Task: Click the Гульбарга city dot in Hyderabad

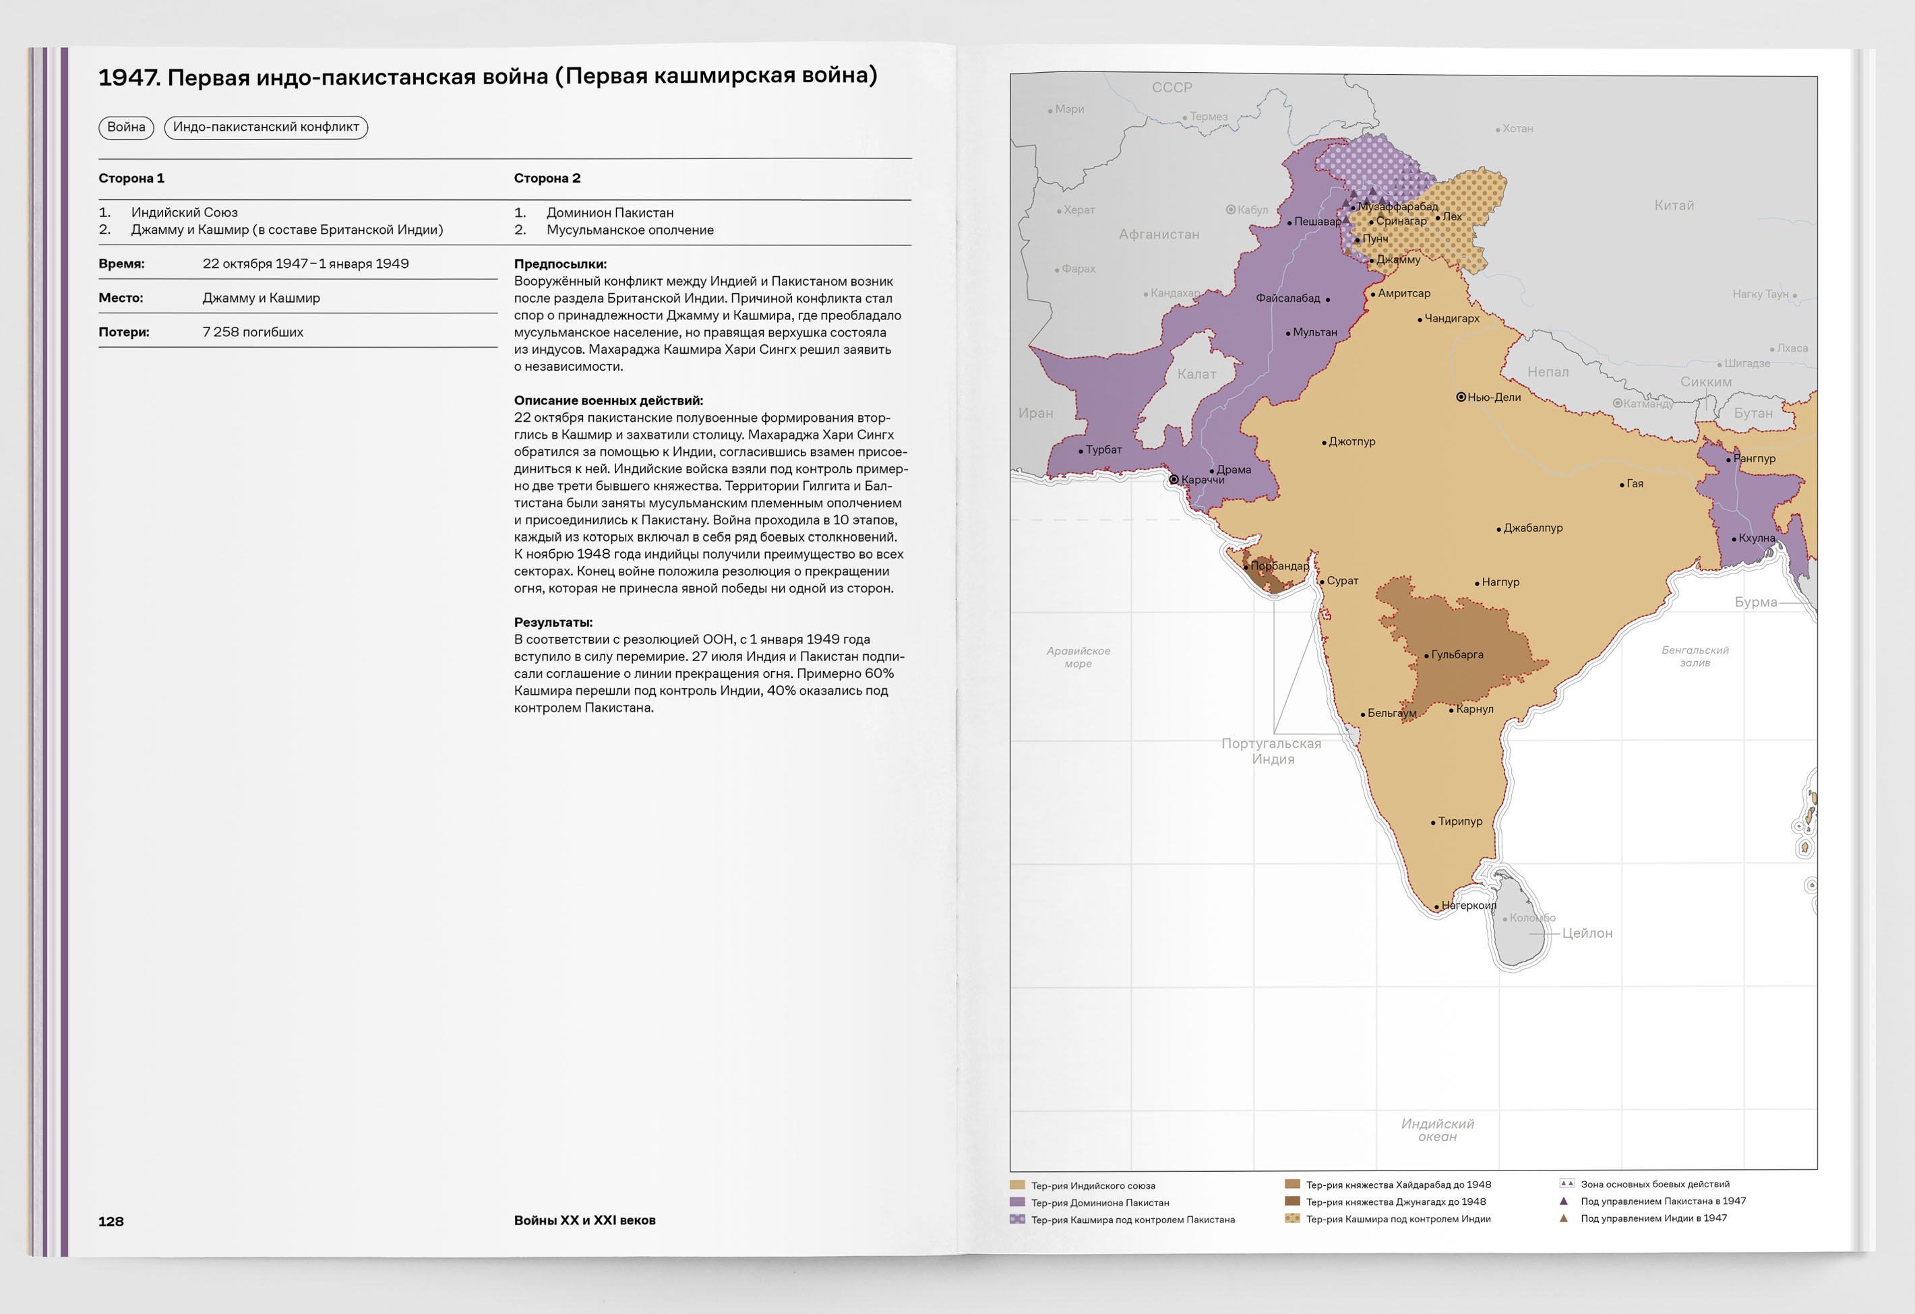Action: [x=1426, y=656]
